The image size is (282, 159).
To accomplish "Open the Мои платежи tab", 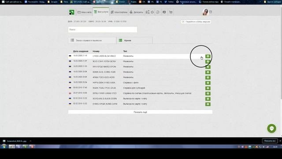I will pos(119,12).
